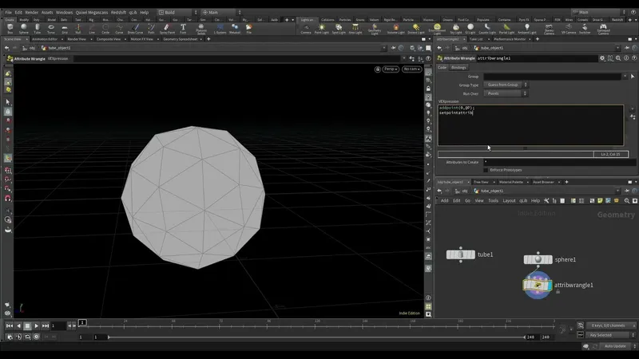Open the File menu

tap(8, 12)
